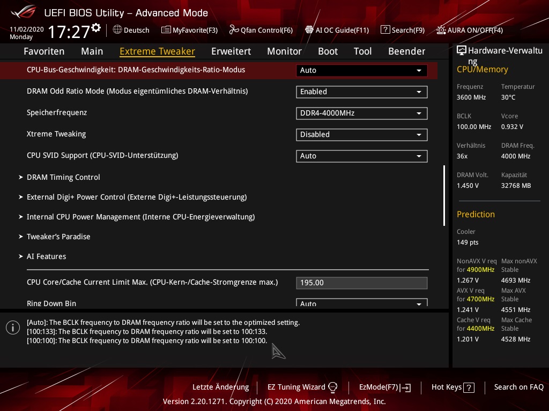Switch to Favoriten tab
The image size is (549, 411).
44,51
